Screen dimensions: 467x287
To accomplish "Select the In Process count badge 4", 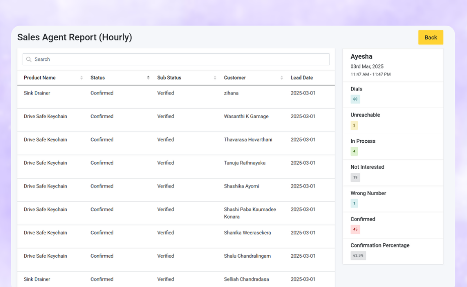I will coord(354,151).
